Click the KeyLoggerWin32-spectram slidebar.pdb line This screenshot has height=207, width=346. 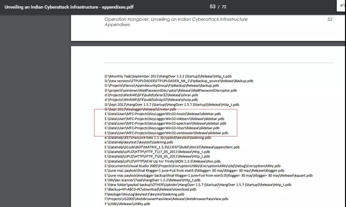[165, 123]
